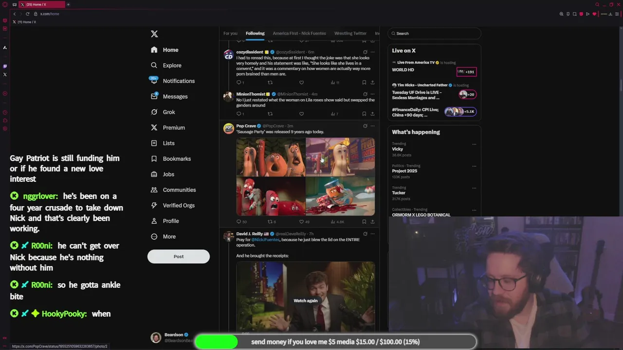Open Messages in the sidebar
Image resolution: width=623 pixels, height=350 pixels.
169,96
